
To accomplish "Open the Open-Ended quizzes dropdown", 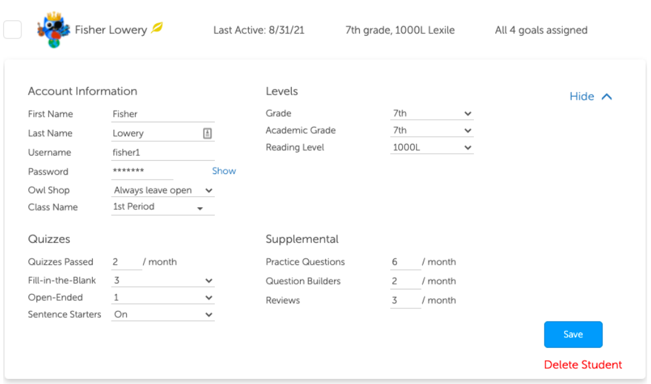I will pos(209,297).
